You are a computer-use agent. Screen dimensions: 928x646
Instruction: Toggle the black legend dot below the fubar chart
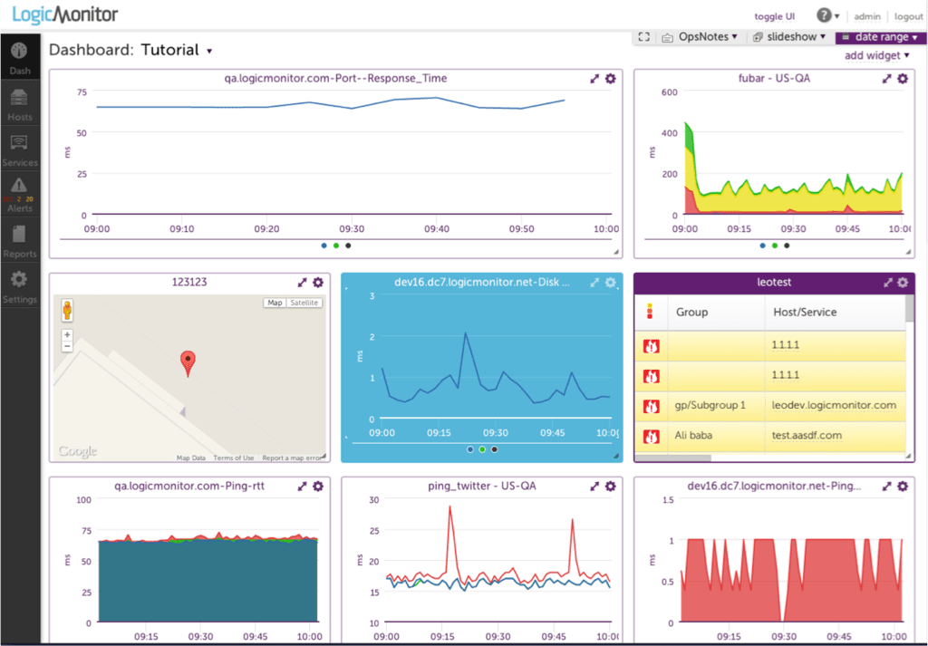(x=787, y=246)
